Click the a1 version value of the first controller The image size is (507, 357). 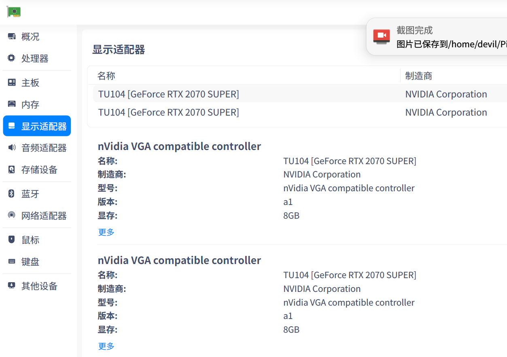click(288, 202)
